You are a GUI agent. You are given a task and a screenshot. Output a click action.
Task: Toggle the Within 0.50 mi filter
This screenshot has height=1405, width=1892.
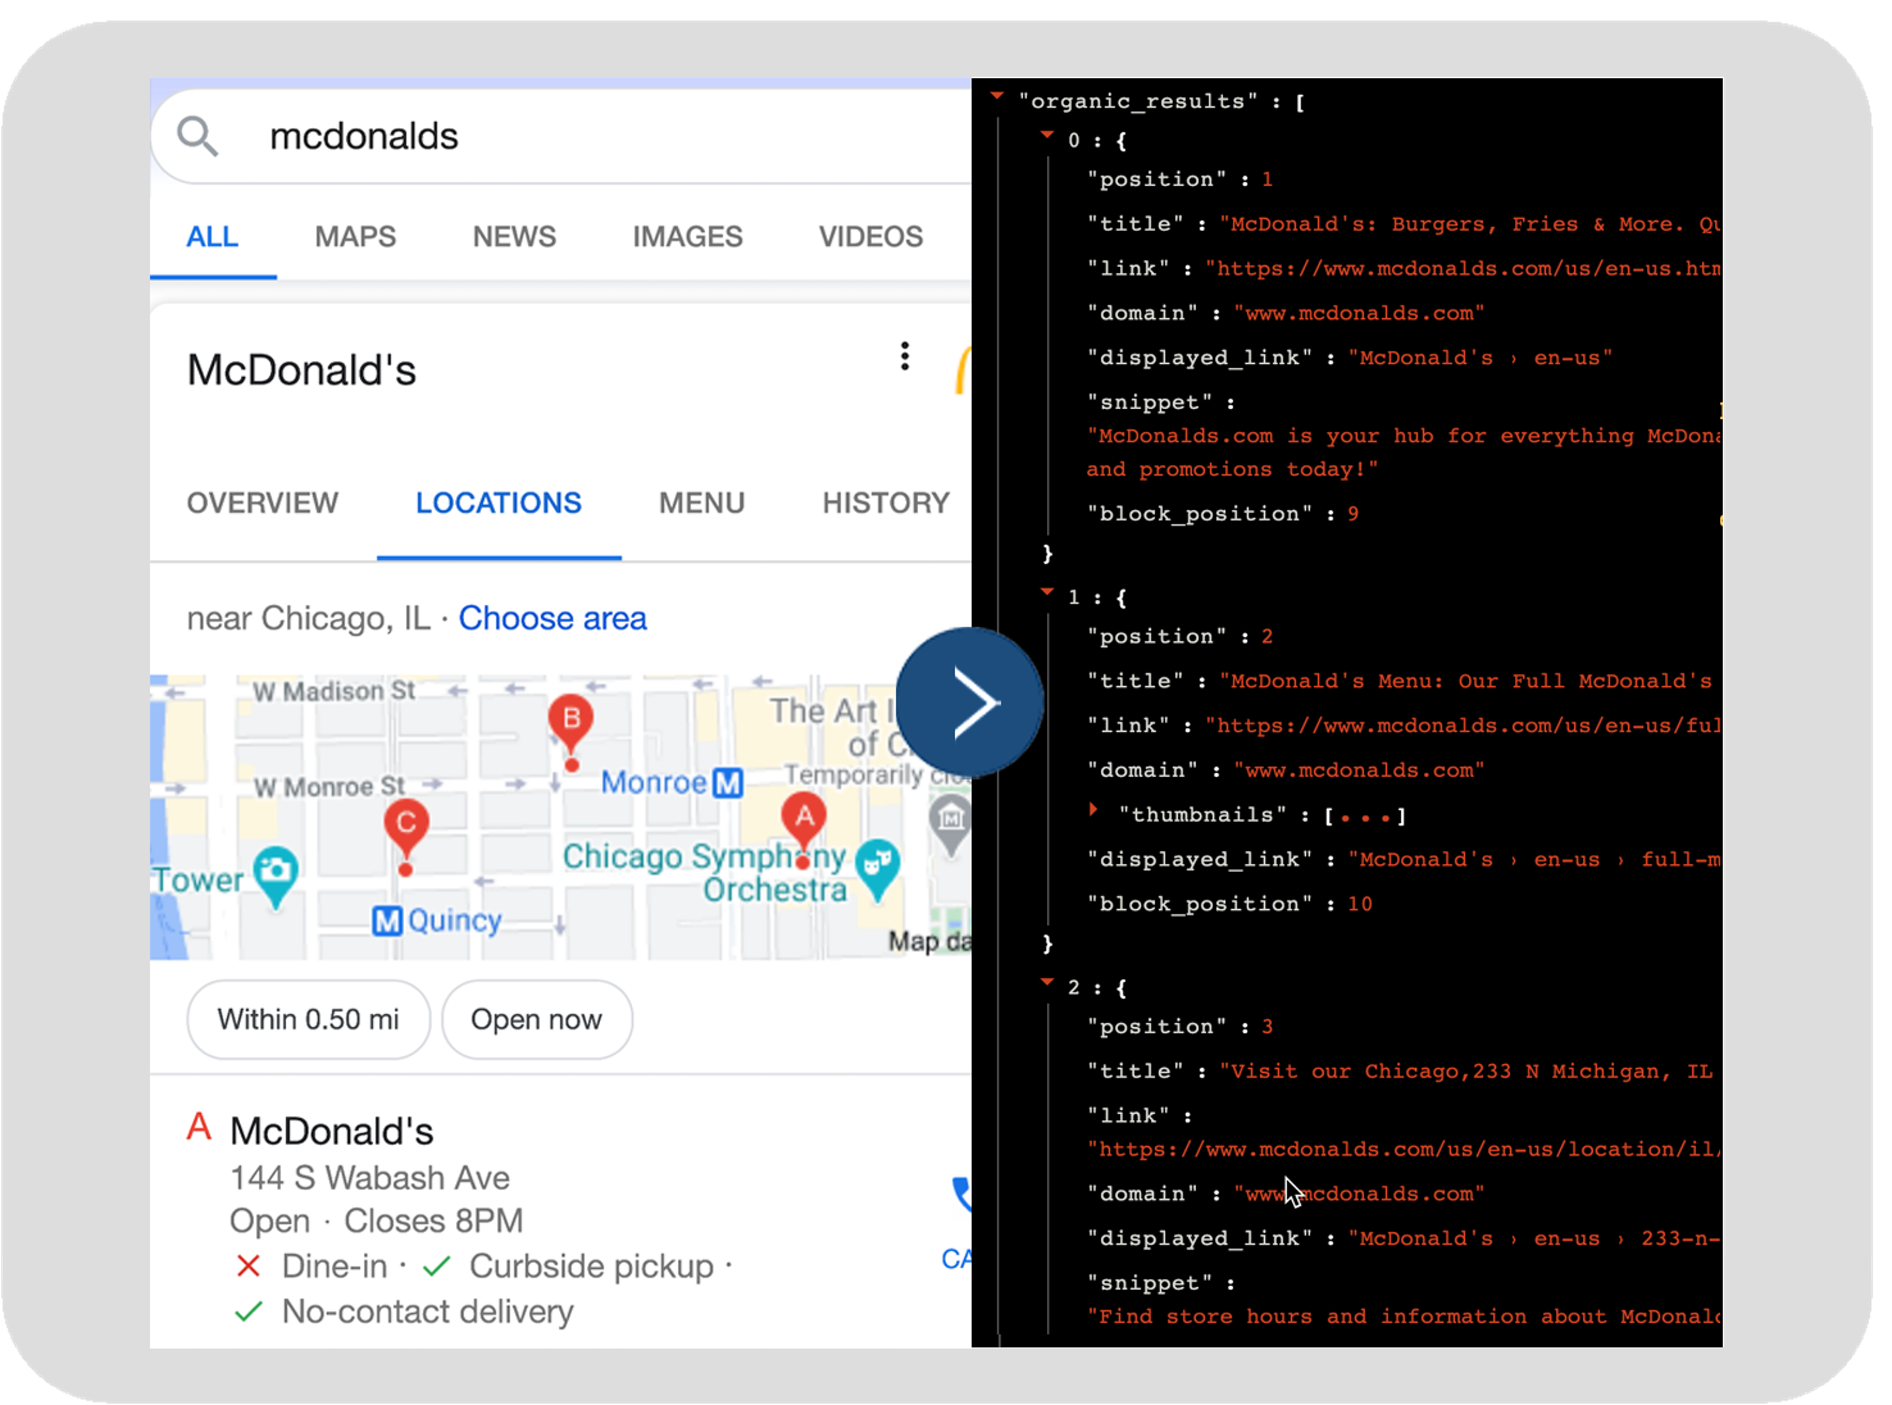(x=308, y=1019)
